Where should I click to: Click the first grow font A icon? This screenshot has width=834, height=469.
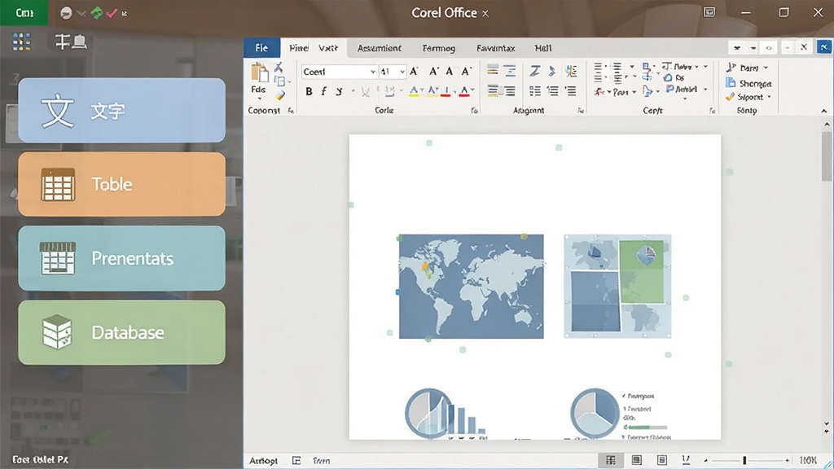tap(414, 72)
